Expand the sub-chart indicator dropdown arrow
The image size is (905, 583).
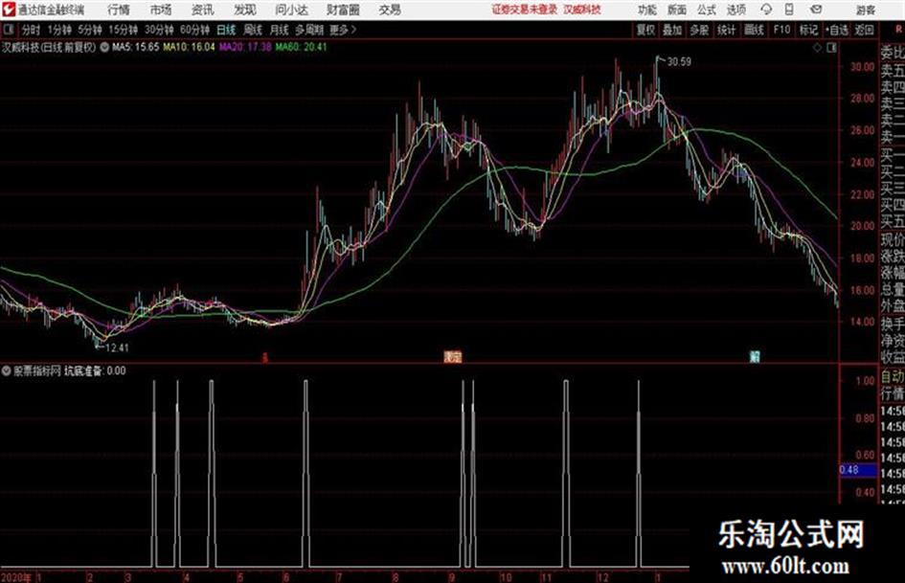(7, 371)
